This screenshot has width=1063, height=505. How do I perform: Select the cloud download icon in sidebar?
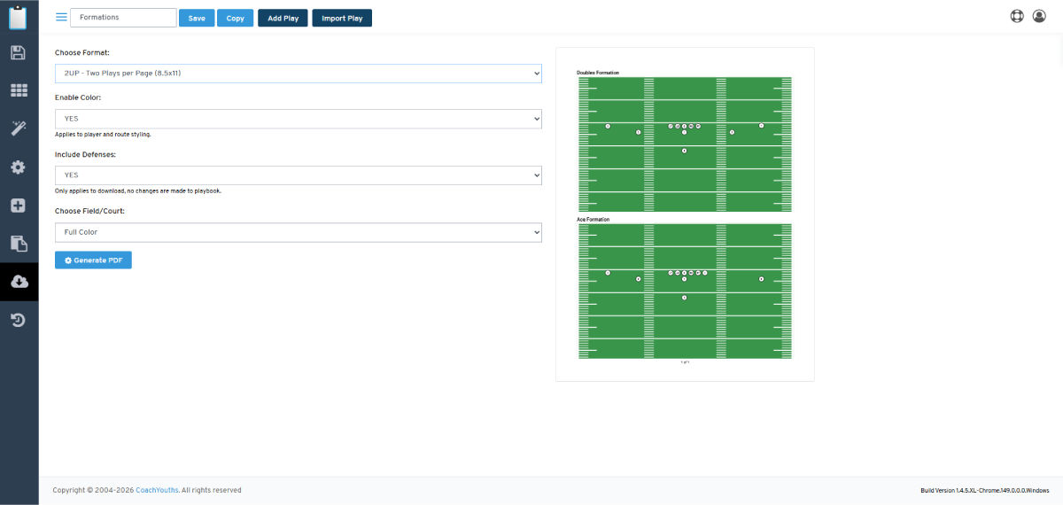tap(19, 282)
